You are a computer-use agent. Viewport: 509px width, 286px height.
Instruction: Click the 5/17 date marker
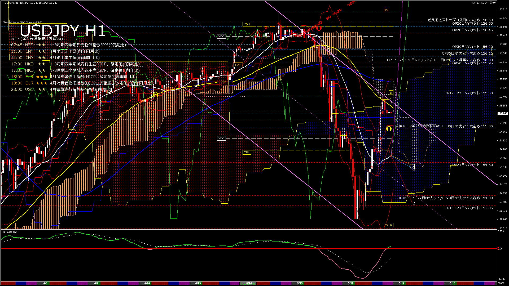402,283
